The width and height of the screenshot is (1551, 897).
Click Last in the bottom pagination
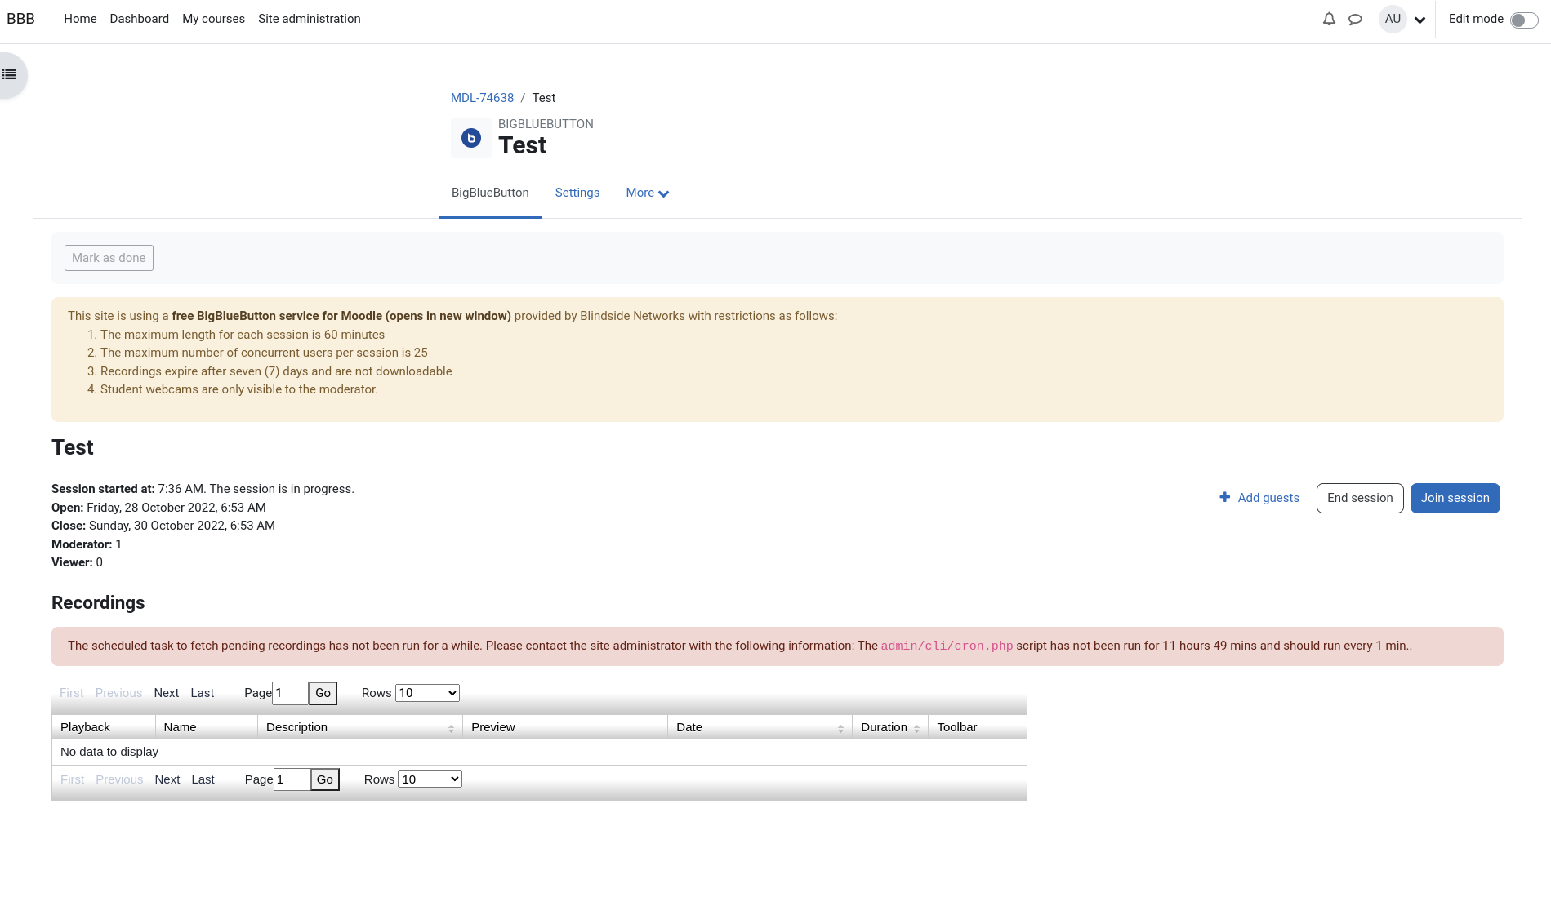[203, 779]
